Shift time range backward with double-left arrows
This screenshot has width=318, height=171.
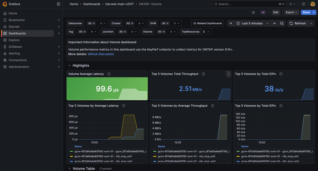click(231, 23)
